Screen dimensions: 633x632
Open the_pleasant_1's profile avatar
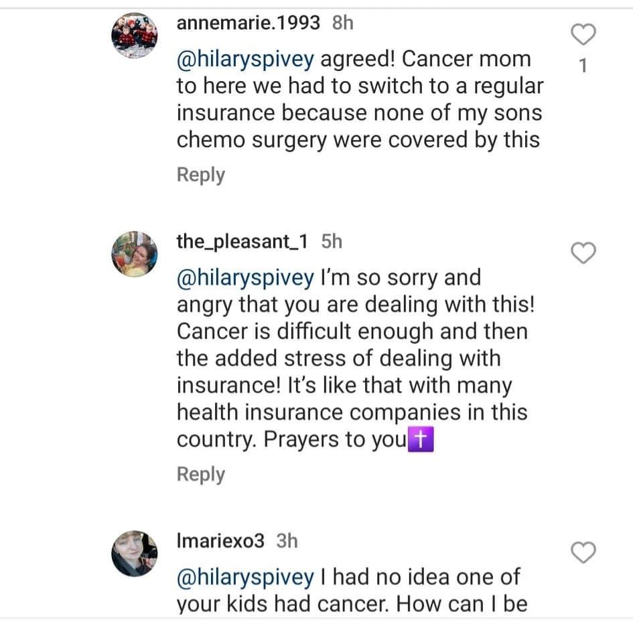135,254
